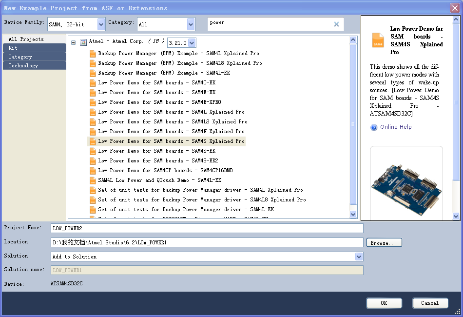Select unit tests Backup Power Manager - SAM4L8 Xplained Pro
This screenshot has width=463, height=317.
tap(202, 200)
